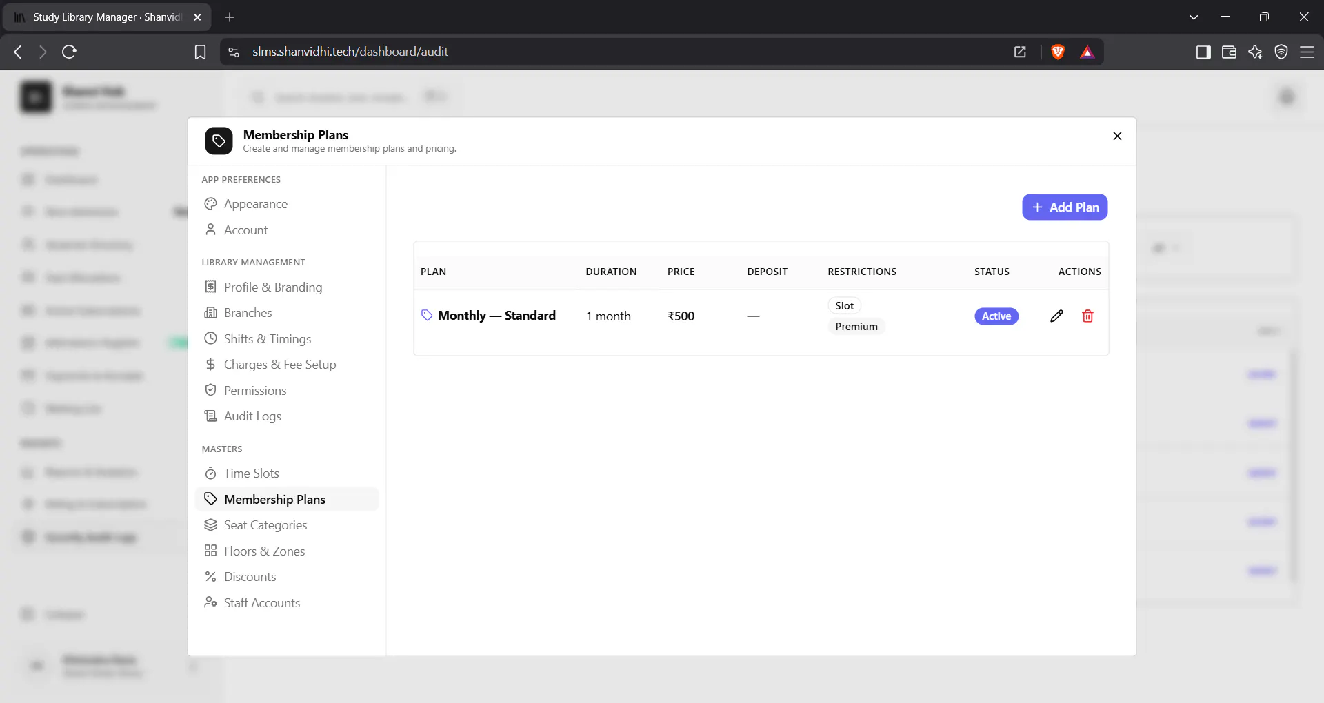The height and width of the screenshot is (703, 1324).
Task: Click the Audit Logs scroll icon
Action: (210, 416)
